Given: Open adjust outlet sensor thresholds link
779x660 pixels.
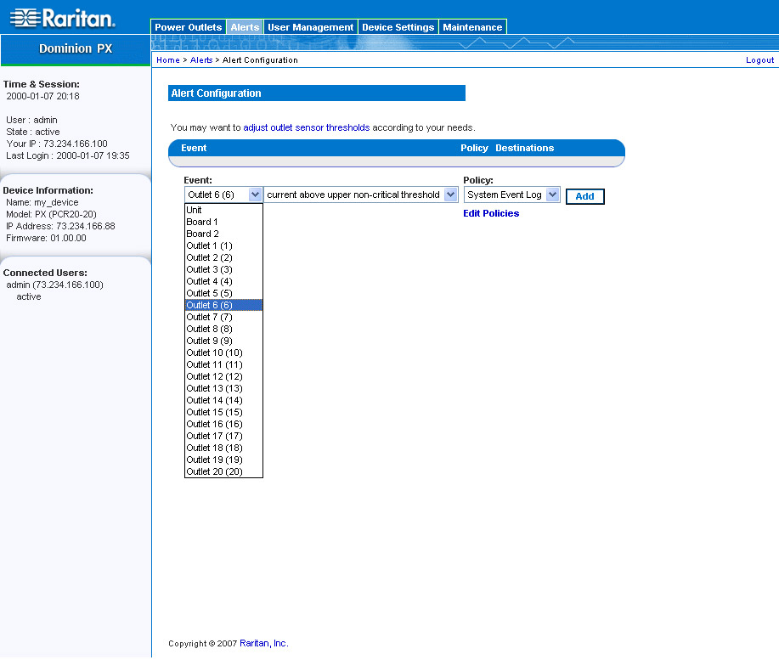Looking at the screenshot, I should point(306,127).
